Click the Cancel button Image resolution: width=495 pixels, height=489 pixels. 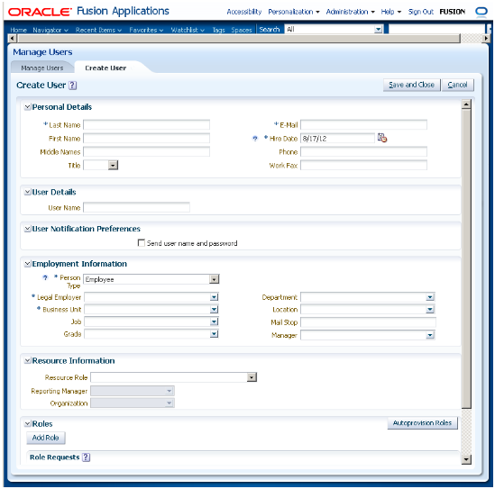tap(457, 85)
